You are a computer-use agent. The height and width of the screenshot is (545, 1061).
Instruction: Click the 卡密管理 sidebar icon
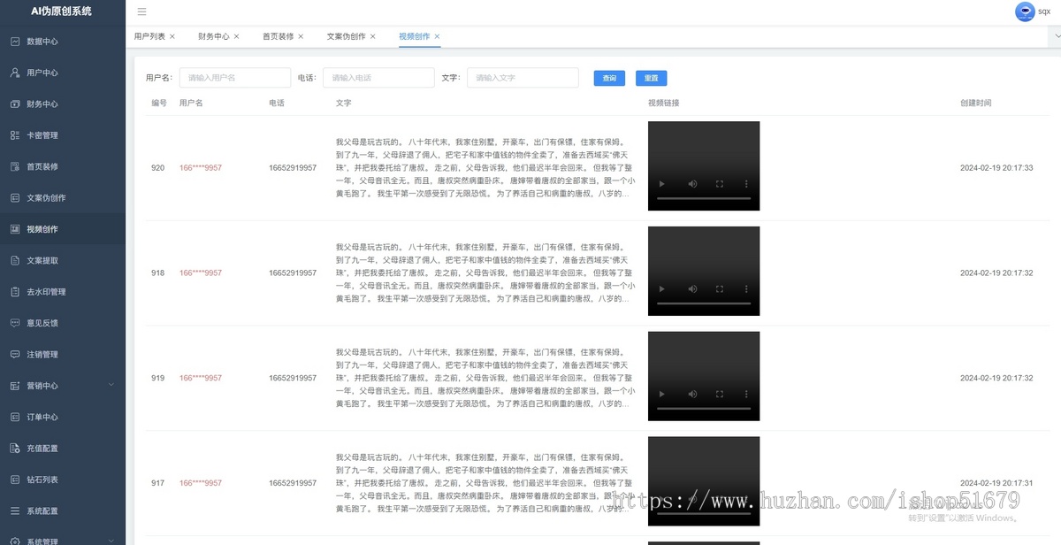tap(15, 135)
